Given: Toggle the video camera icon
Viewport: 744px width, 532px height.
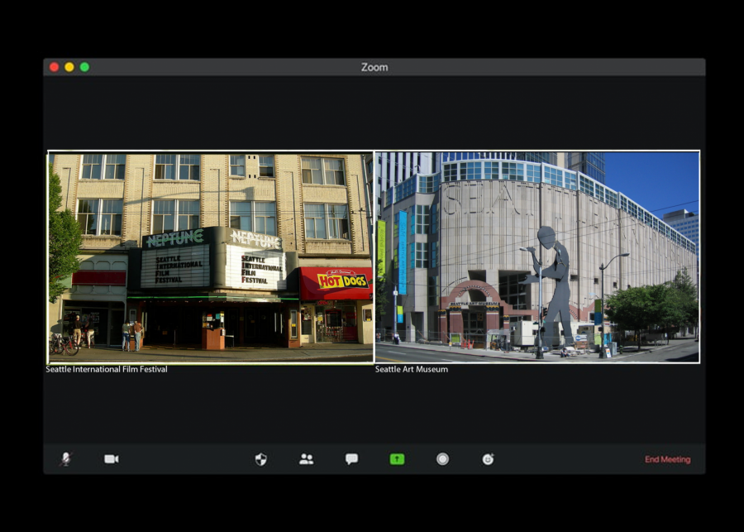Looking at the screenshot, I should click(112, 459).
